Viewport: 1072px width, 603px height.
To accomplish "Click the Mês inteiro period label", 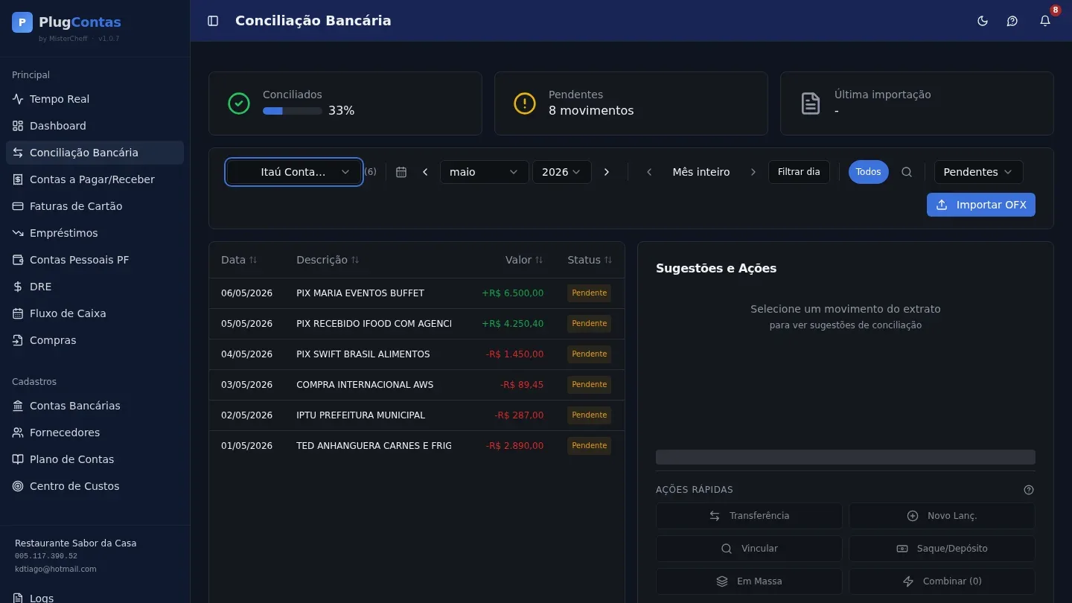I will click(701, 172).
